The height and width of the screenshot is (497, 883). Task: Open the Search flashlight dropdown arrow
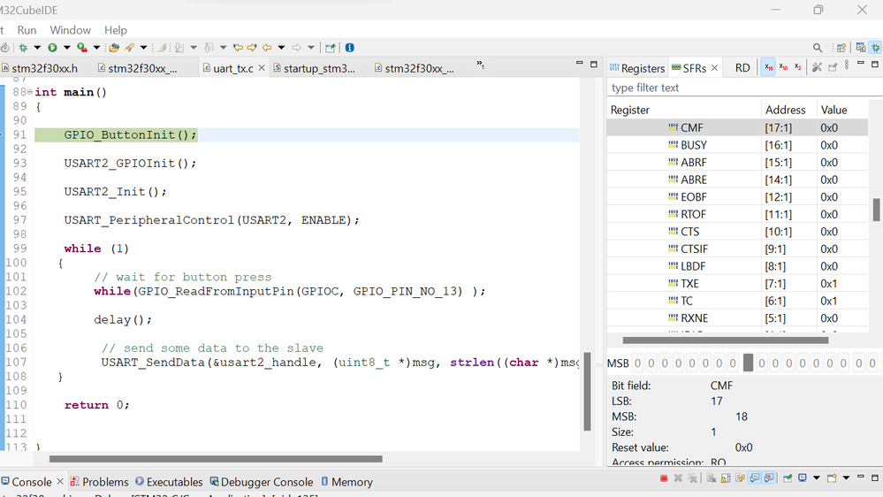point(143,48)
